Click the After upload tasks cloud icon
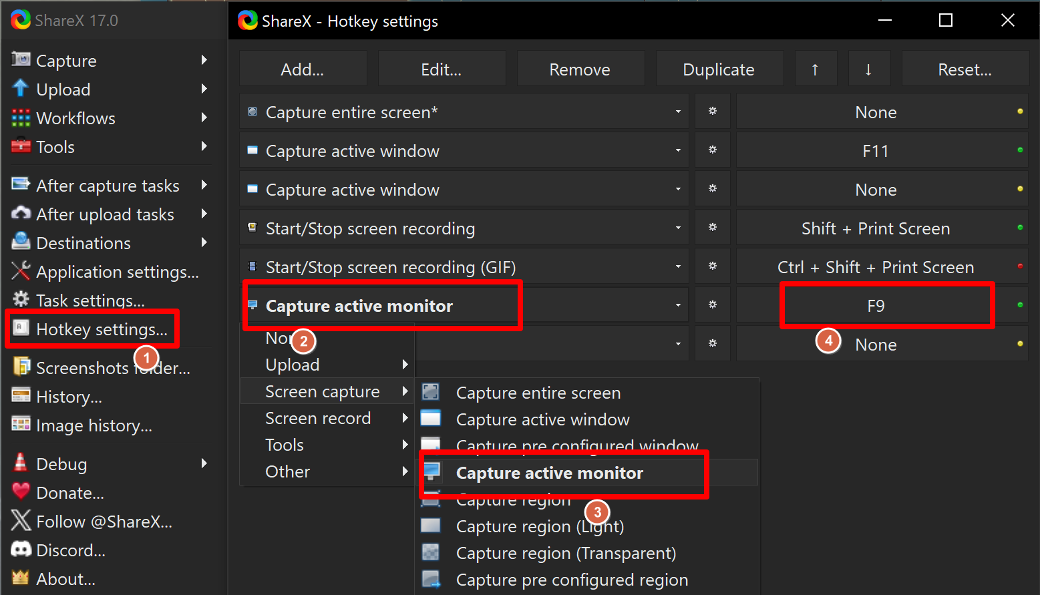Screen dimensions: 1040x595 (x=21, y=213)
